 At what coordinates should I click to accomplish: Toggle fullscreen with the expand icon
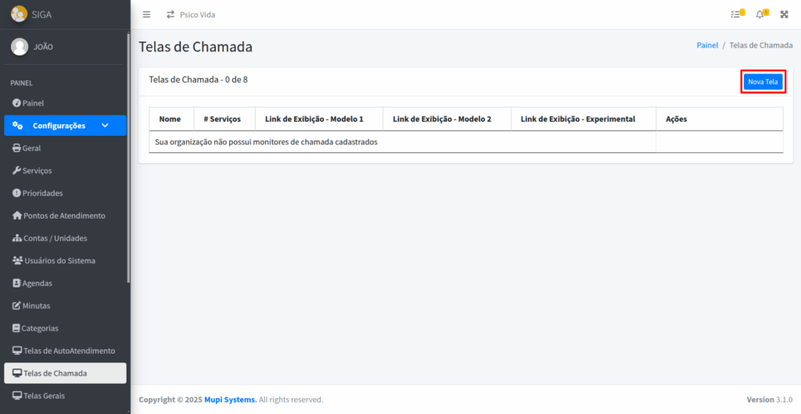[x=784, y=14]
